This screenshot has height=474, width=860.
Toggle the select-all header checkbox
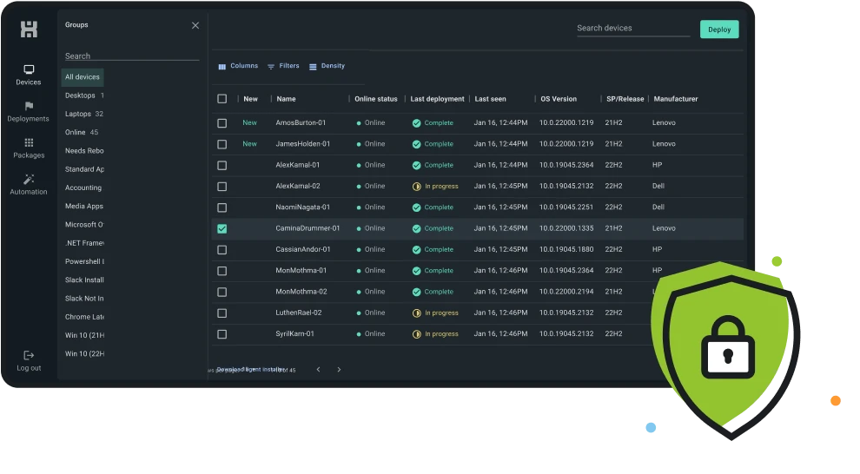[222, 99]
